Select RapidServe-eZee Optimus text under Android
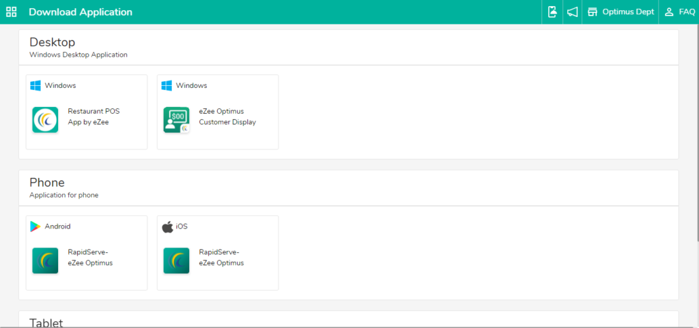 (90, 258)
